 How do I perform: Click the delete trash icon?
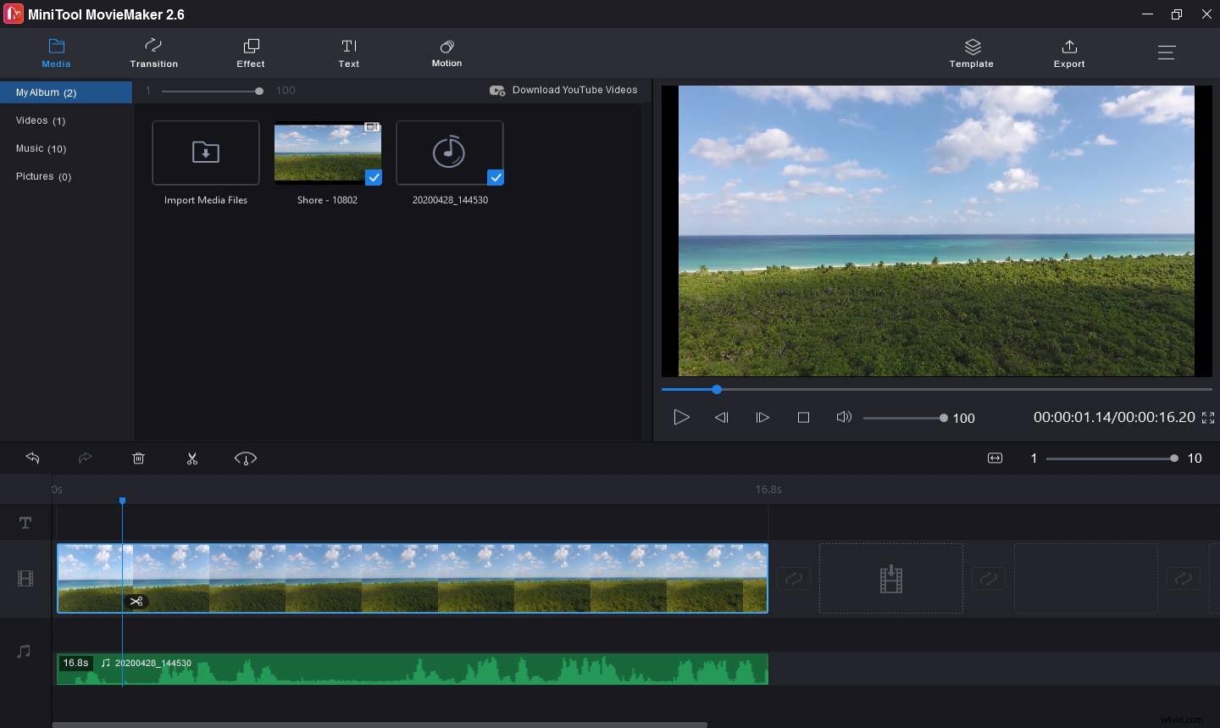[139, 458]
